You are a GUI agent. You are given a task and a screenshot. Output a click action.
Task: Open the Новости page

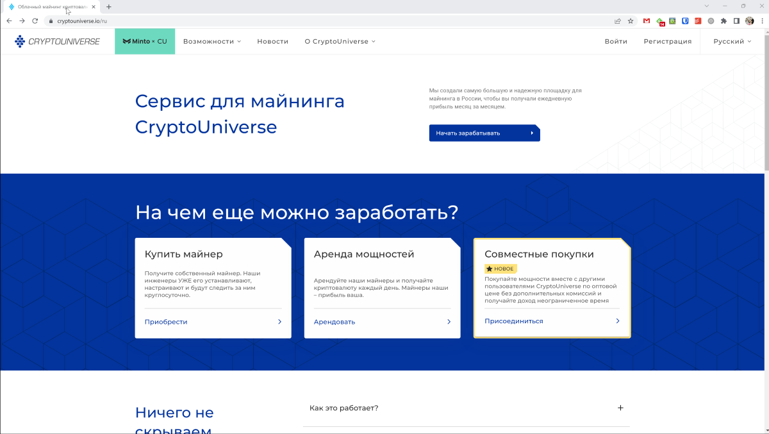pos(273,42)
